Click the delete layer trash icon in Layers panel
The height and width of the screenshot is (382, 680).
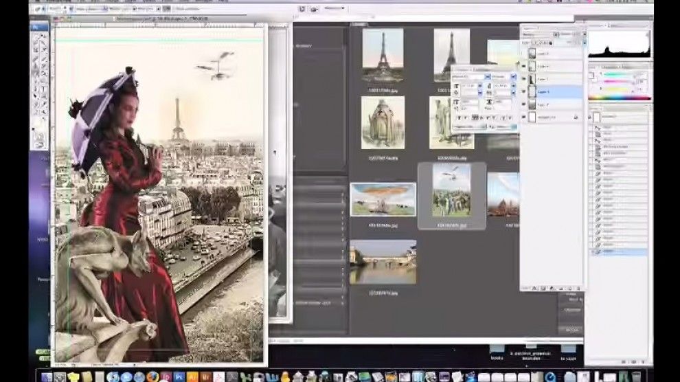click(578, 288)
